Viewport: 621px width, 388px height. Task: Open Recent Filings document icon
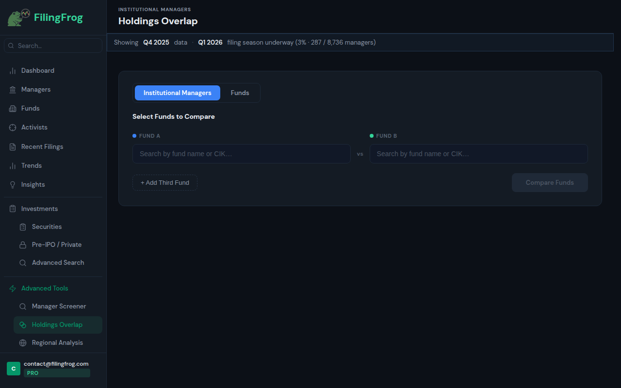pos(13,147)
